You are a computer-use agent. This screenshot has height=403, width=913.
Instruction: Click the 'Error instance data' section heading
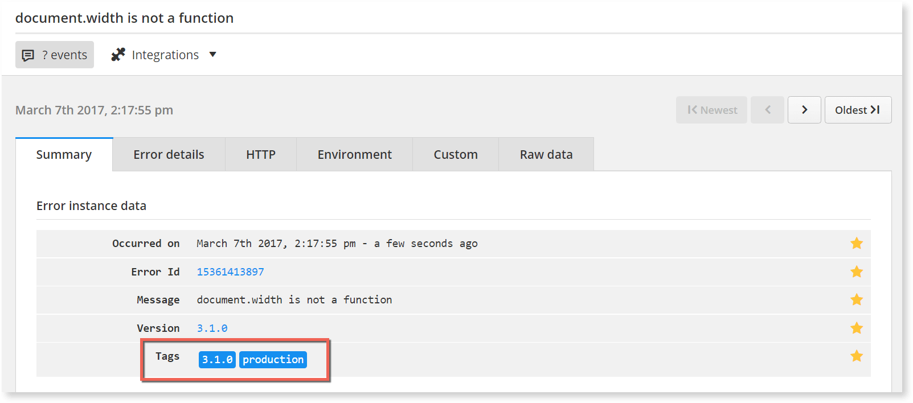pyautogui.click(x=91, y=205)
